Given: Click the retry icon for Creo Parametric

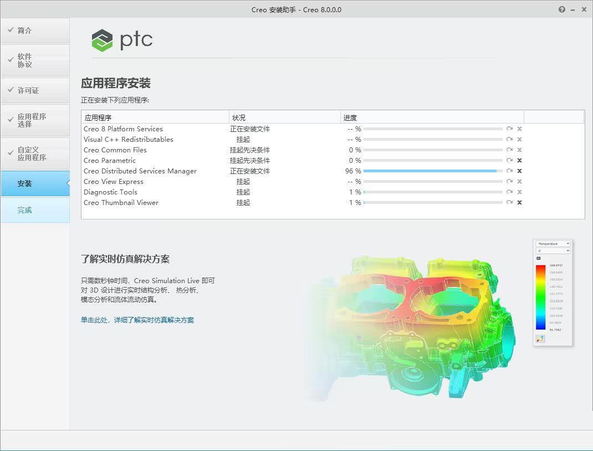Looking at the screenshot, I should point(509,160).
